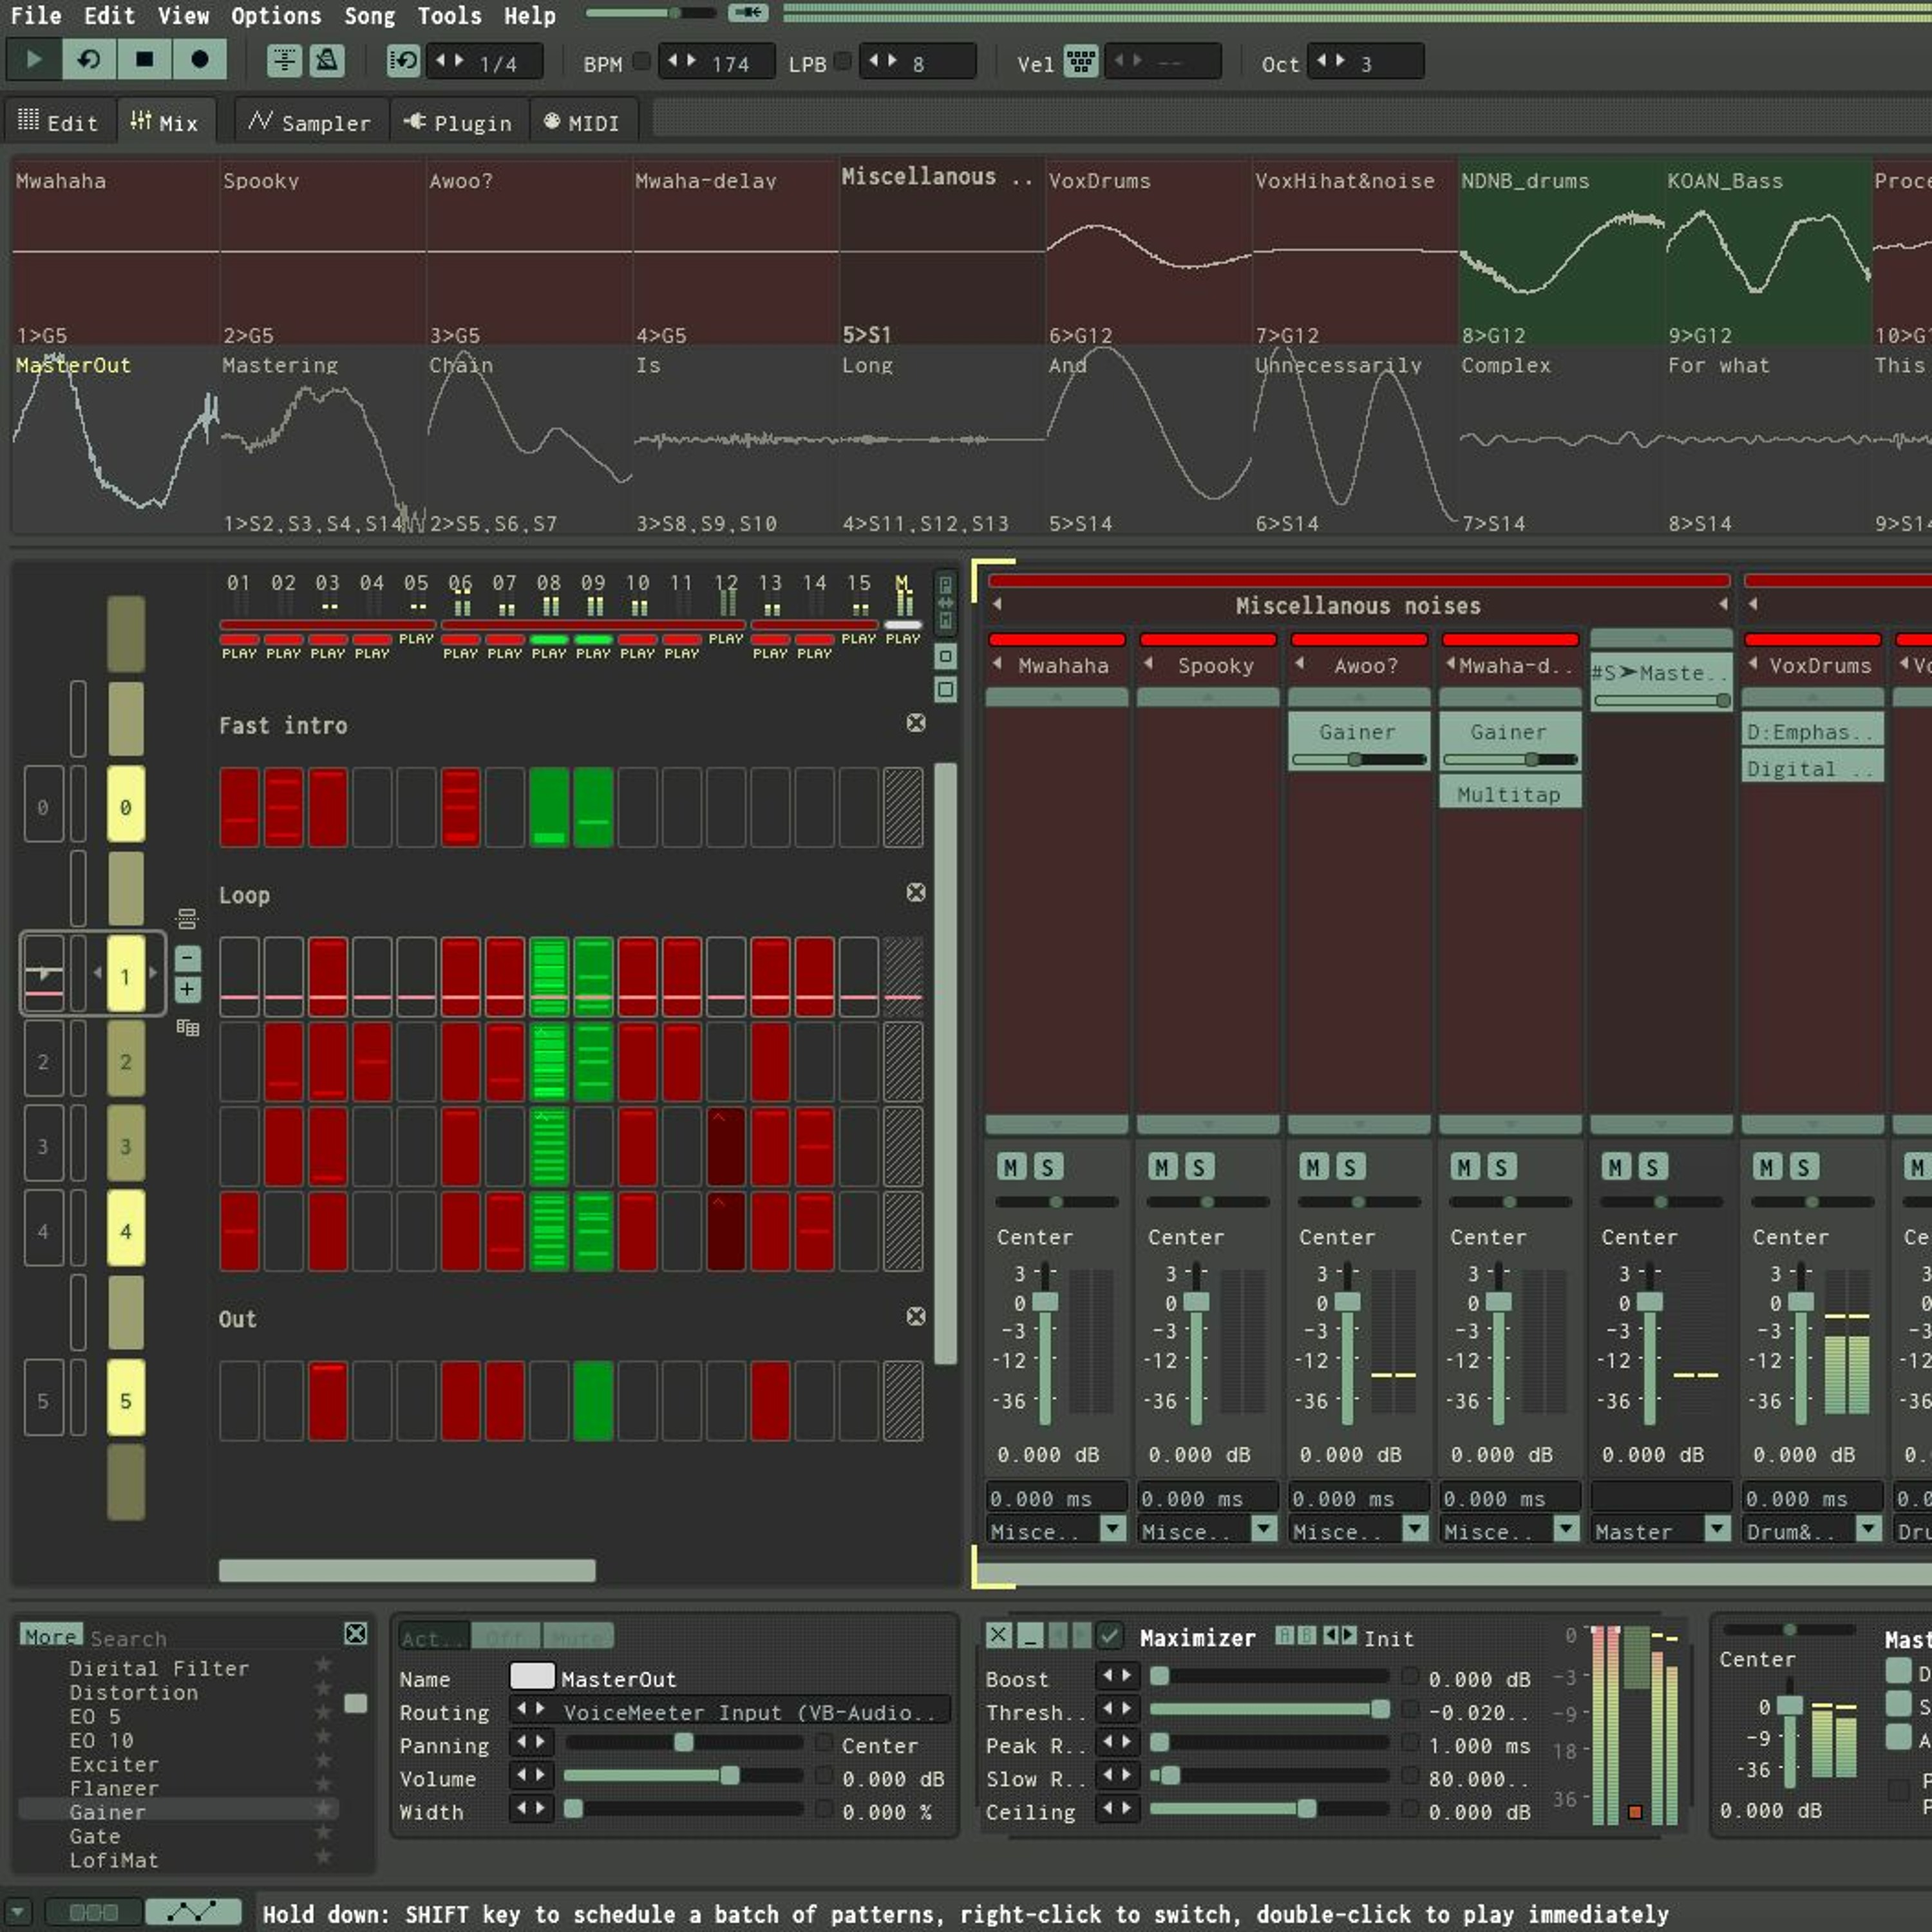This screenshot has height=1932, width=1932.
Task: Click sequence slot 4 button
Action: (125, 1230)
